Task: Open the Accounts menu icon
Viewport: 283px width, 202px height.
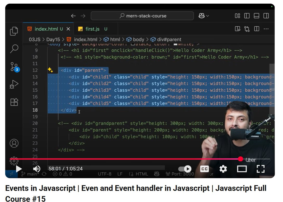Action: (x=14, y=143)
